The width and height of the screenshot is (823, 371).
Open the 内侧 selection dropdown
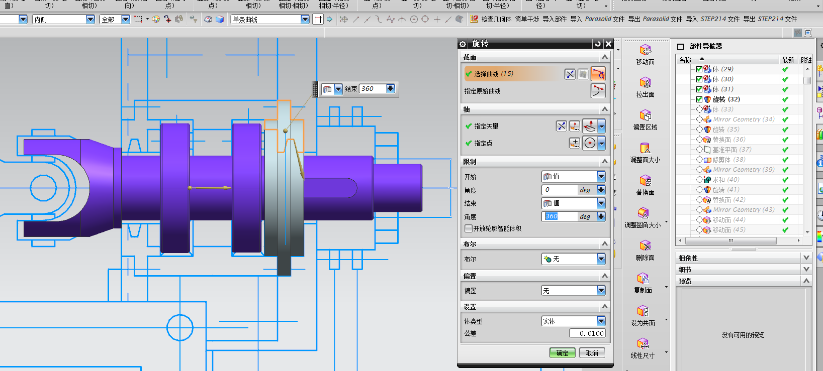[x=90, y=19]
